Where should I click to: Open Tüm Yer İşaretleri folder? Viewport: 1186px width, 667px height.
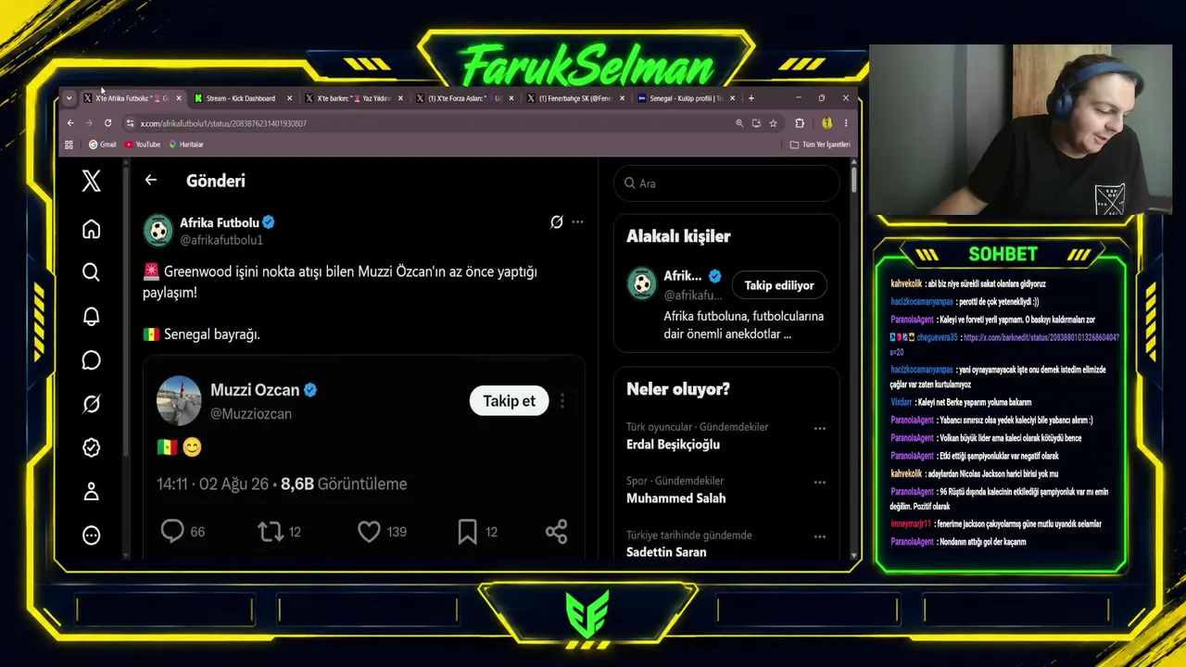click(820, 145)
